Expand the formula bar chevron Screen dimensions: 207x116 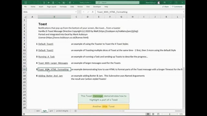pos(183,12)
